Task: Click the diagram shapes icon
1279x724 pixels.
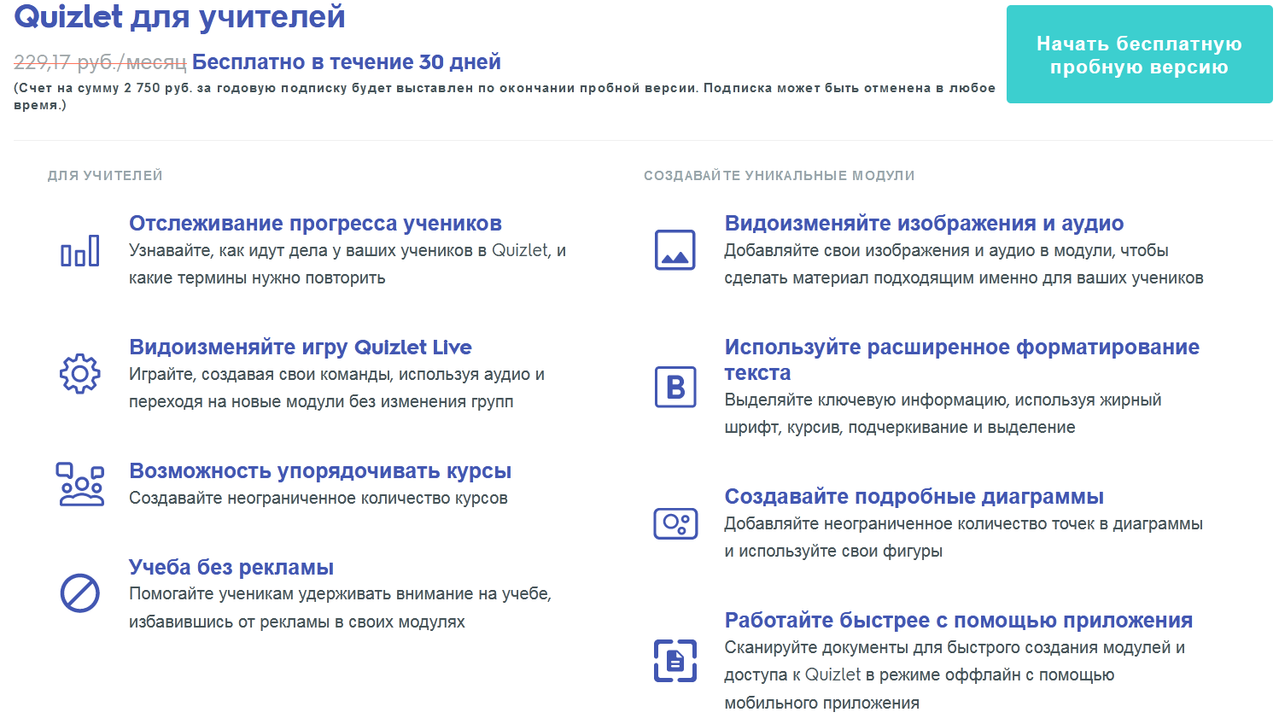Action: [x=675, y=523]
